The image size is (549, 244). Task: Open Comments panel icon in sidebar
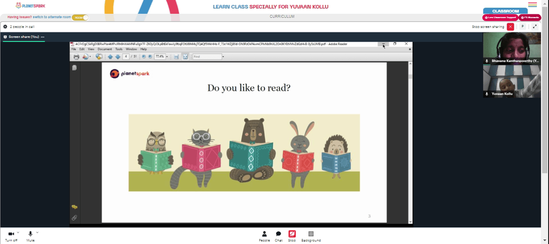pyautogui.click(x=74, y=207)
